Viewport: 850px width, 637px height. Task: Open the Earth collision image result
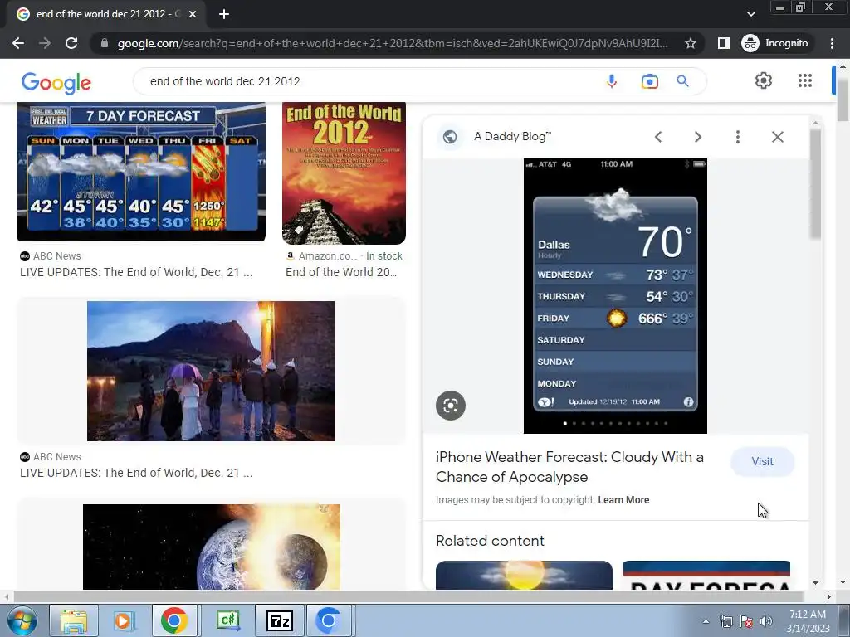point(212,547)
